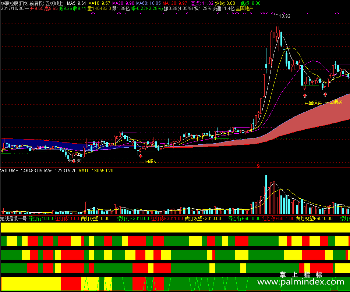
Task: Click the MA60: 10.85 value
Action: (148, 3)
